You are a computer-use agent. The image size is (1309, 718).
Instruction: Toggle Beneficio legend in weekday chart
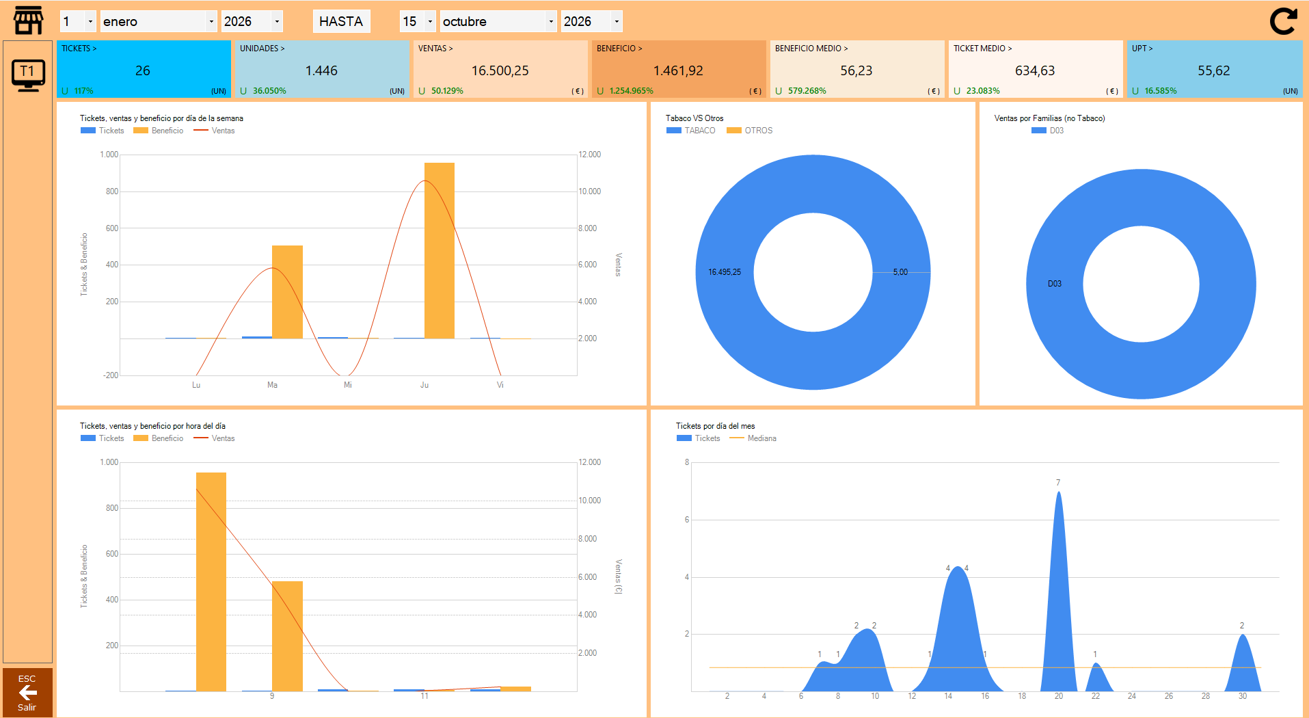coord(159,131)
